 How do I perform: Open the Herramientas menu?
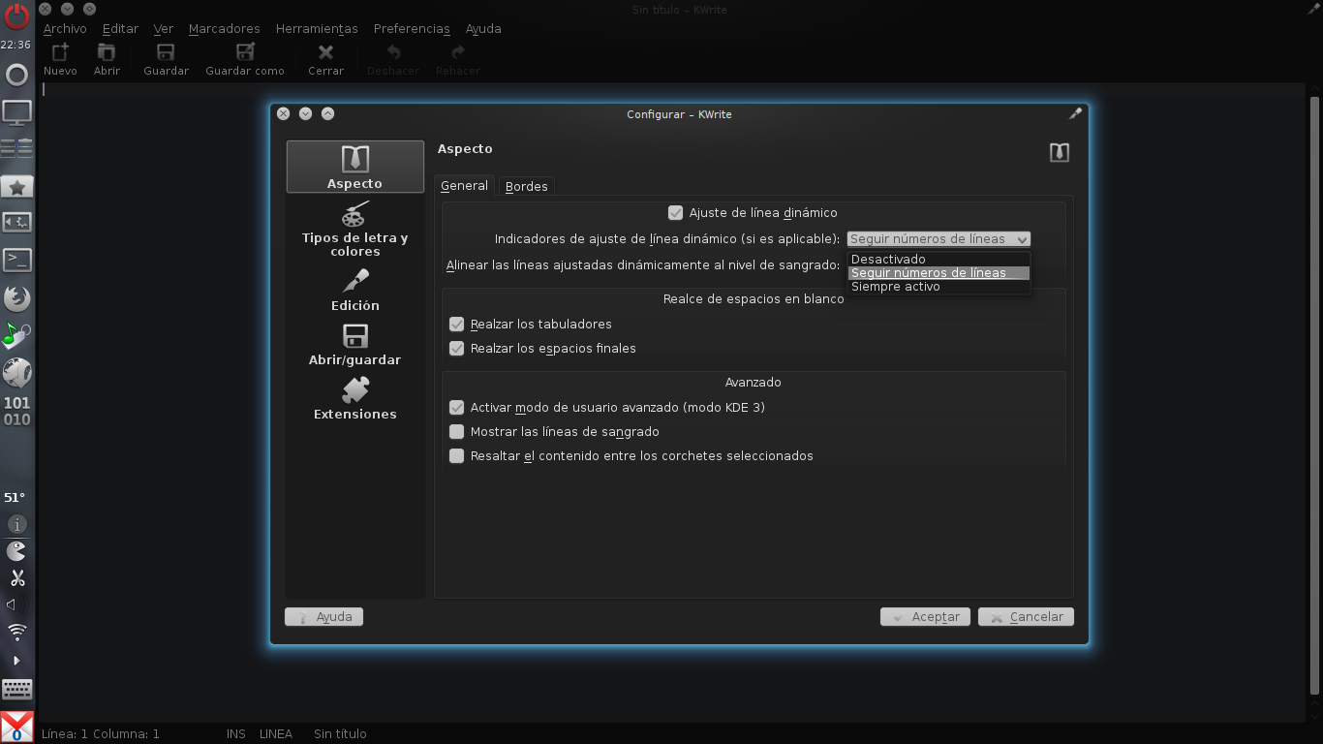pos(317,28)
